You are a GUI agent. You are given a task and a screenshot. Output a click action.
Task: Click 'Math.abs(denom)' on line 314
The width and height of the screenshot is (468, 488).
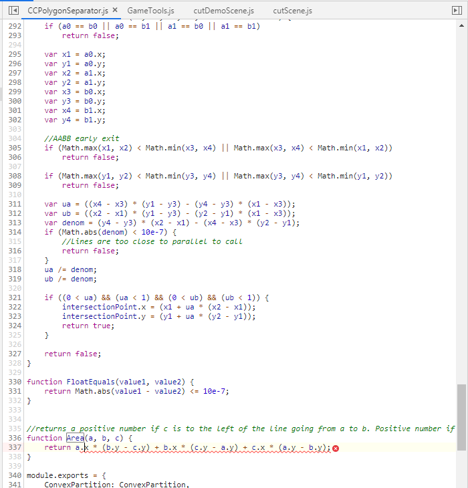pyautogui.click(x=95, y=232)
